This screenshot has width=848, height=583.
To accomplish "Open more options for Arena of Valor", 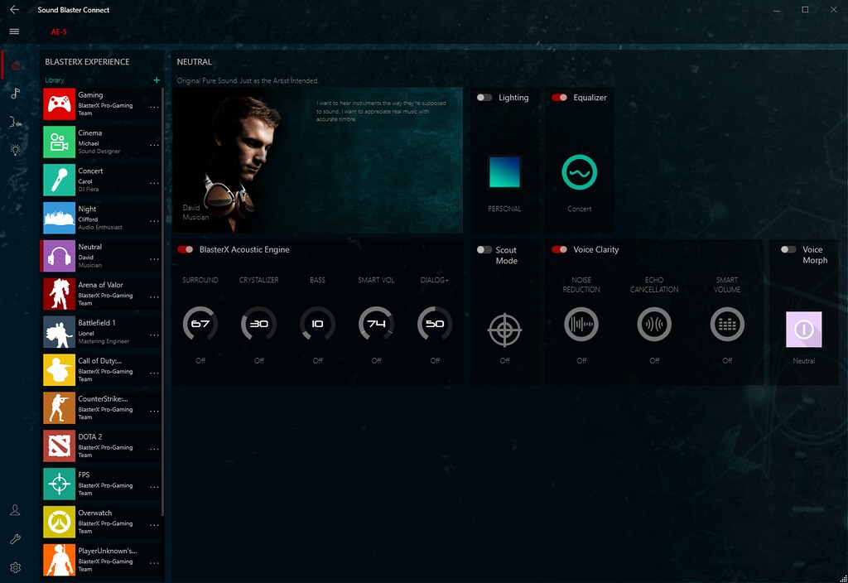I will (x=155, y=297).
